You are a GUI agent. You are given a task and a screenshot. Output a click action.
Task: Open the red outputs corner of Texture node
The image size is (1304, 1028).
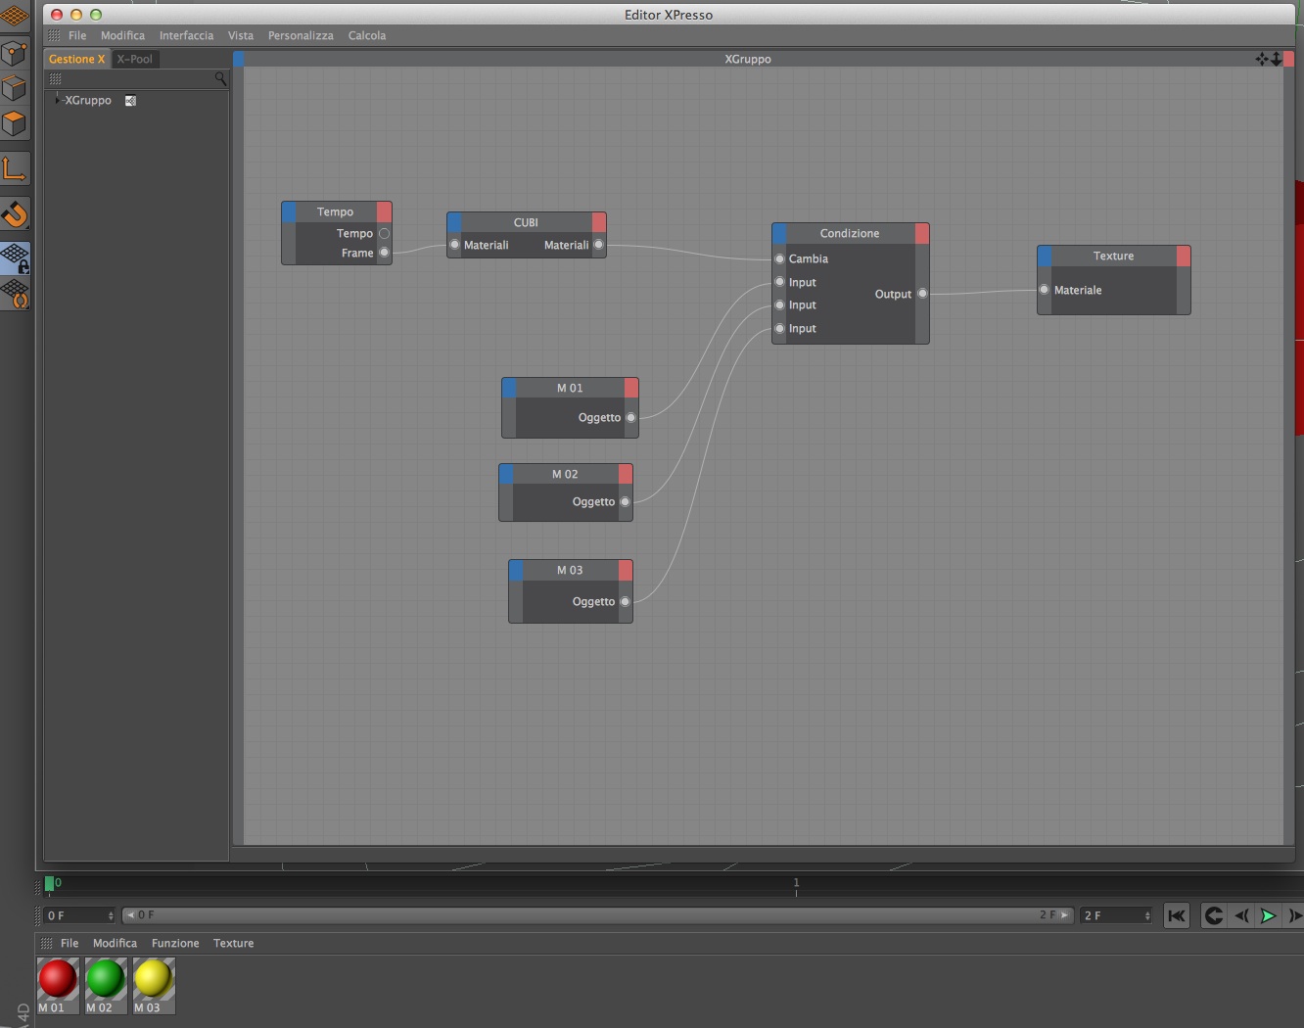tap(1184, 256)
